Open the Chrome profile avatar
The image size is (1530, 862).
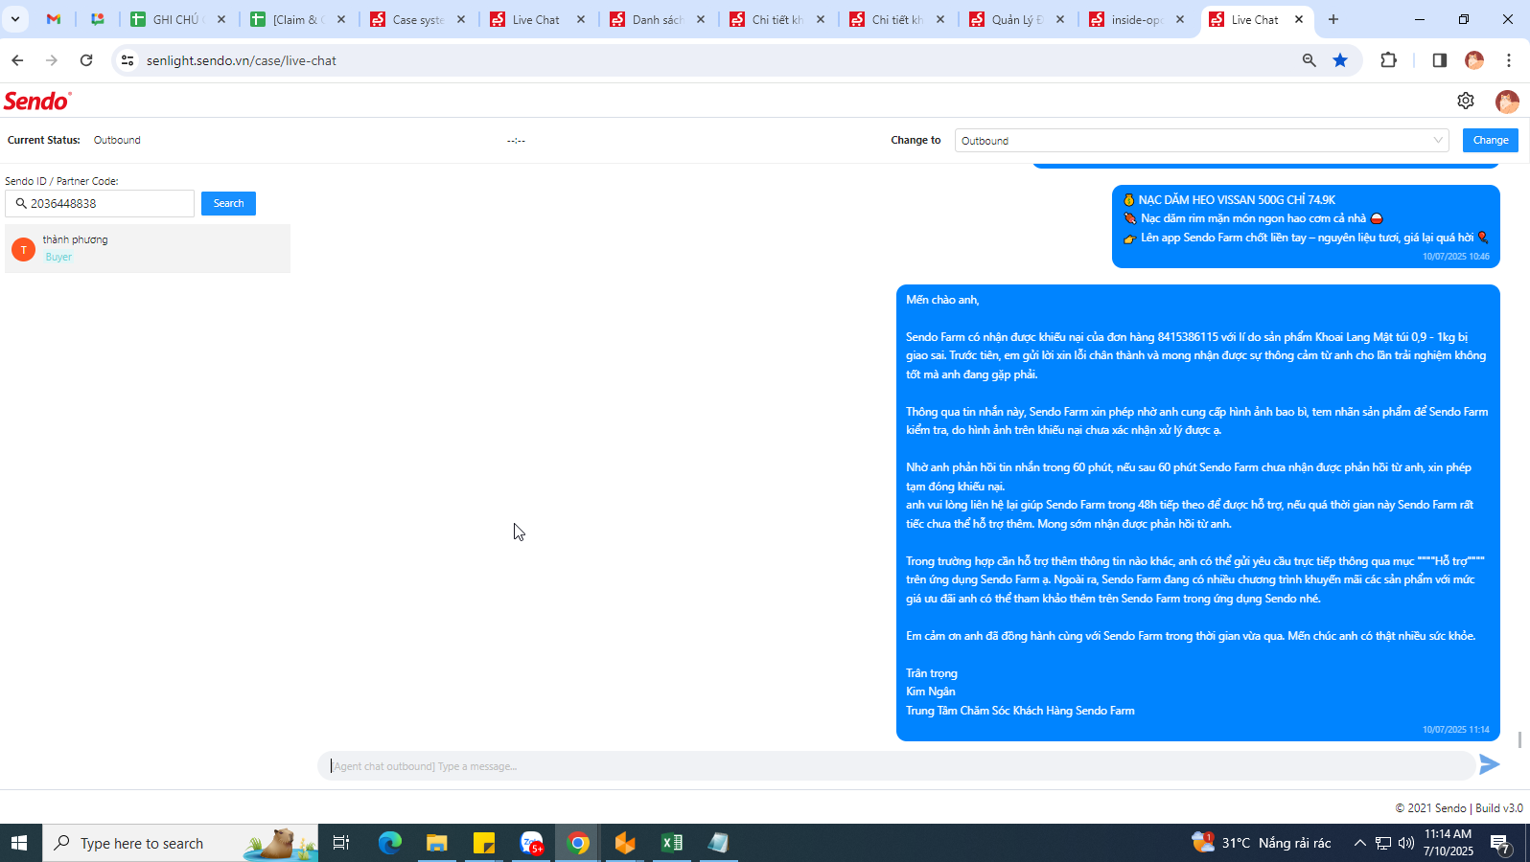[1474, 60]
